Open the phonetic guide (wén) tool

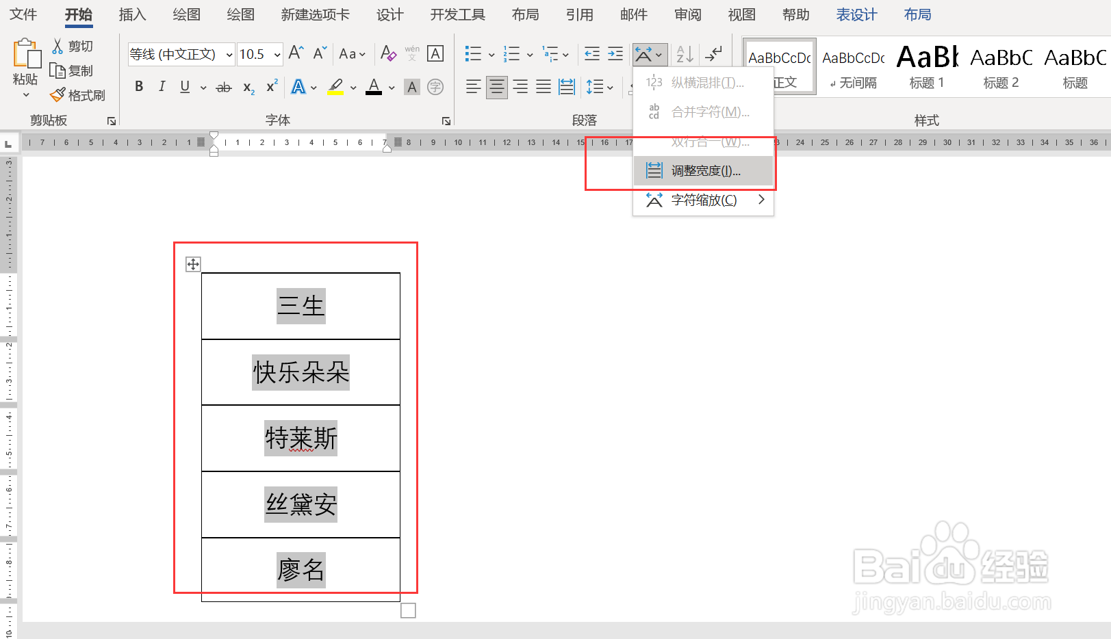coord(412,53)
